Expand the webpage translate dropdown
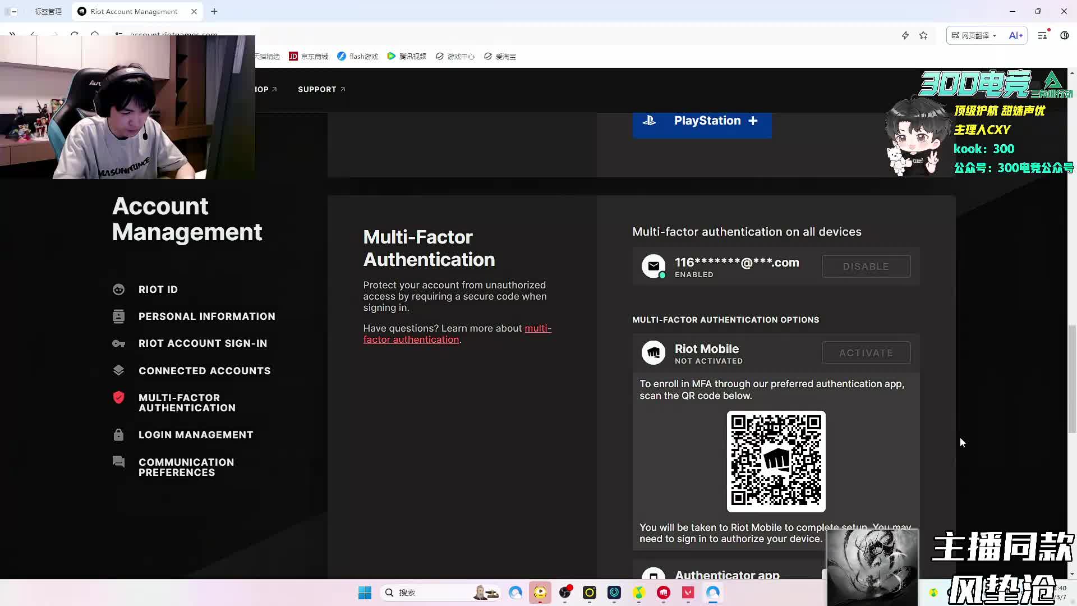This screenshot has width=1077, height=606. pos(994,35)
